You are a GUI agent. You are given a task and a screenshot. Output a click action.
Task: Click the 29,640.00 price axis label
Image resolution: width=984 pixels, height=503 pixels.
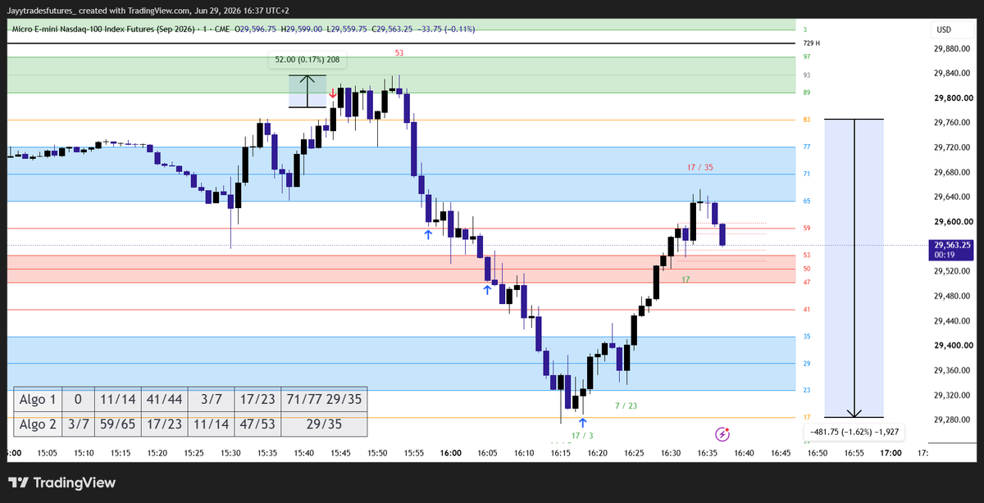coord(952,197)
